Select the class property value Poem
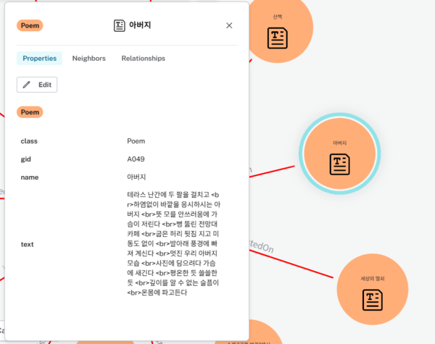This screenshot has height=344, width=435. [136, 141]
